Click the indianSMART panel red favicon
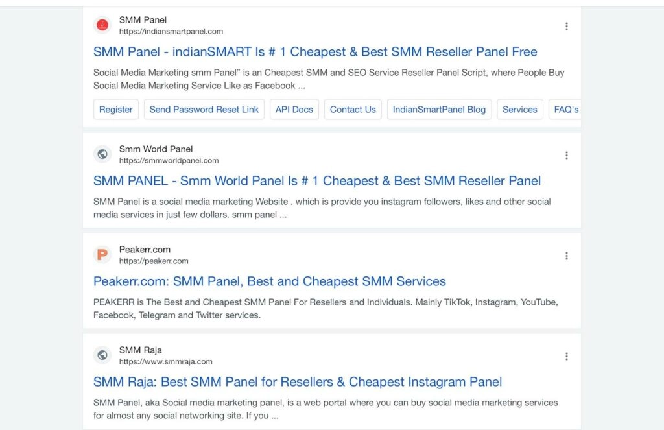Viewport: 664px width, 430px height. pos(102,25)
